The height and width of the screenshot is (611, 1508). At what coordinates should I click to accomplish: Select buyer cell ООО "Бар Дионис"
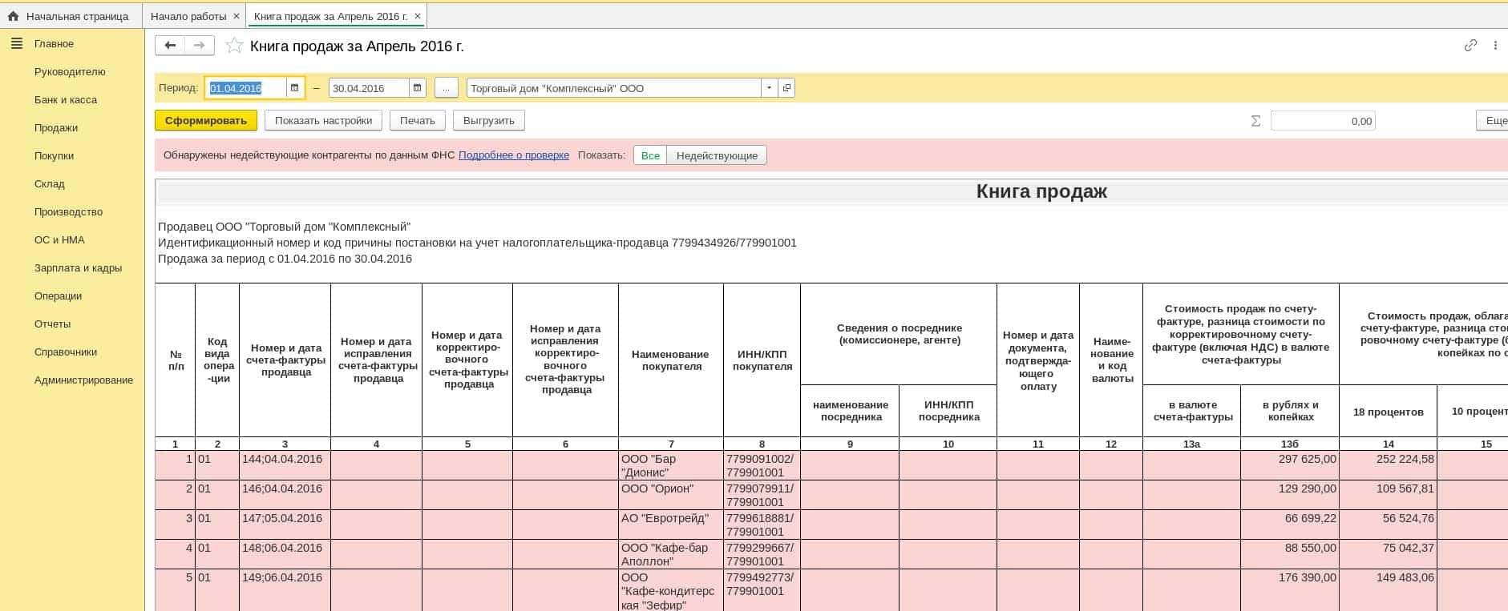pyautogui.click(x=671, y=465)
